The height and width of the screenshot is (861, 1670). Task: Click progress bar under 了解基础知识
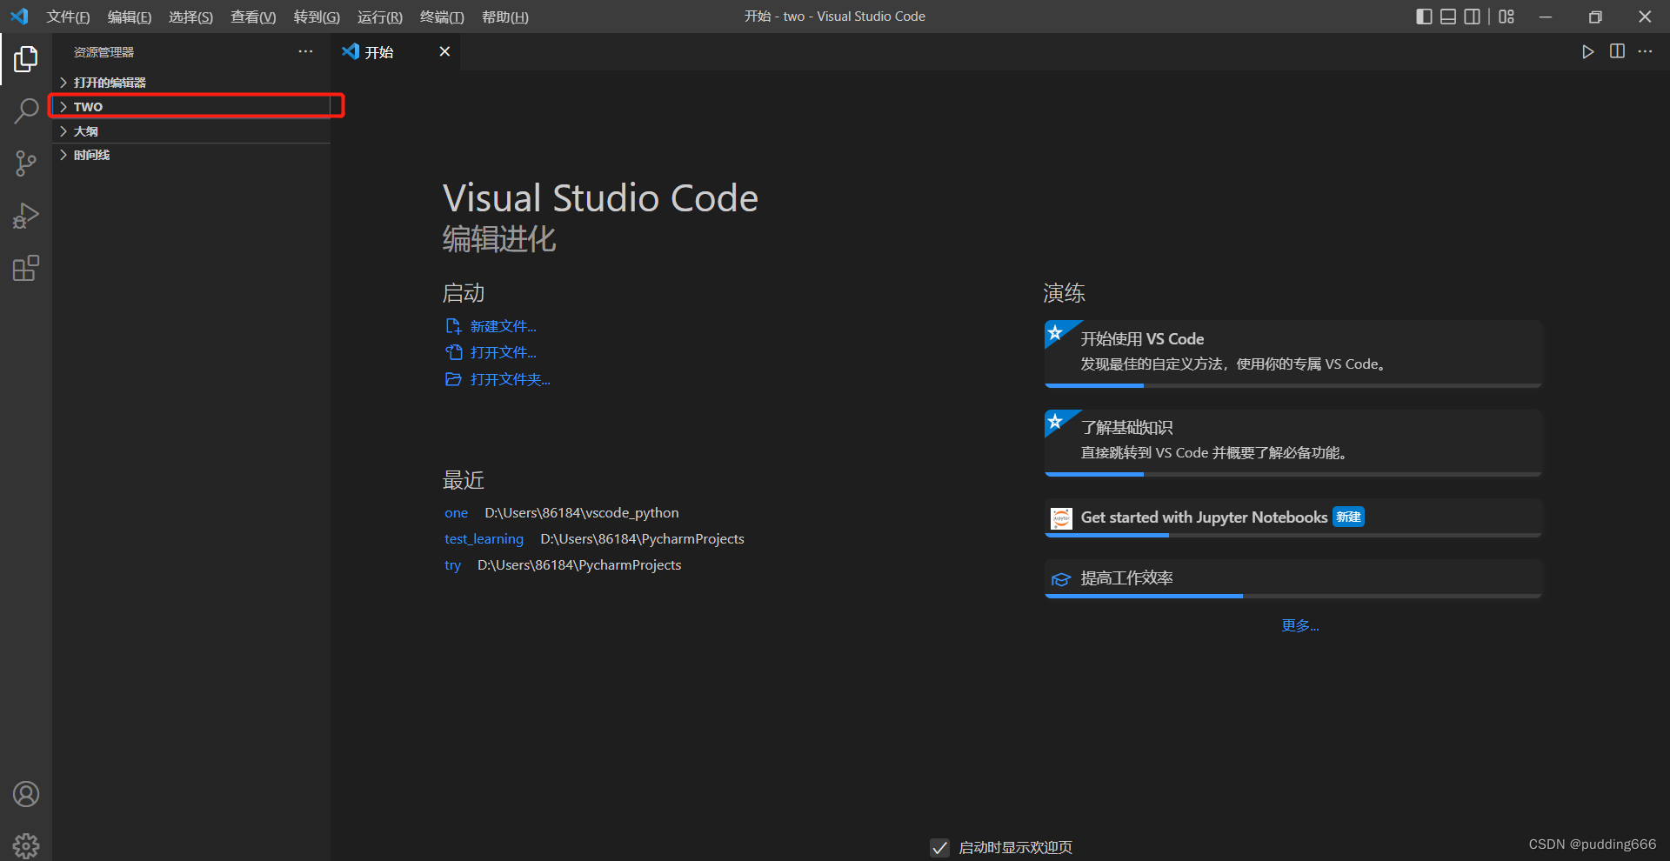(x=1293, y=475)
